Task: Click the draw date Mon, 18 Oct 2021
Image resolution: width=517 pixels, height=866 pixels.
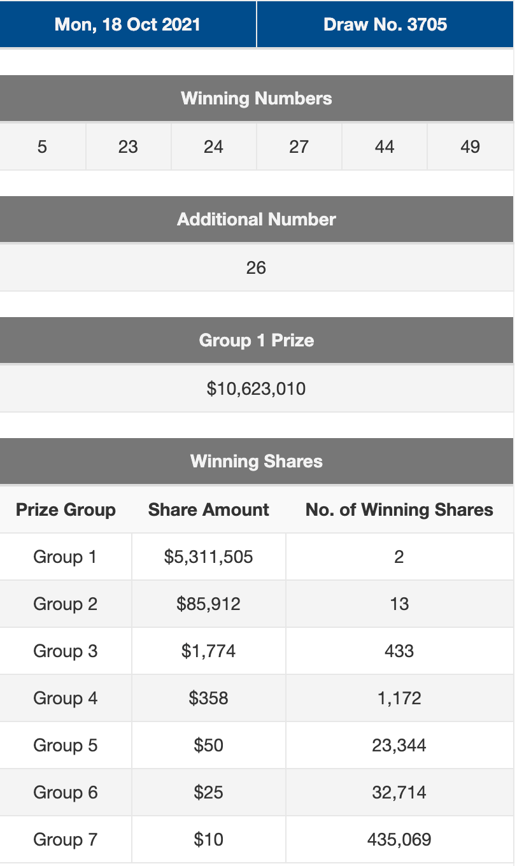Action: click(x=127, y=25)
